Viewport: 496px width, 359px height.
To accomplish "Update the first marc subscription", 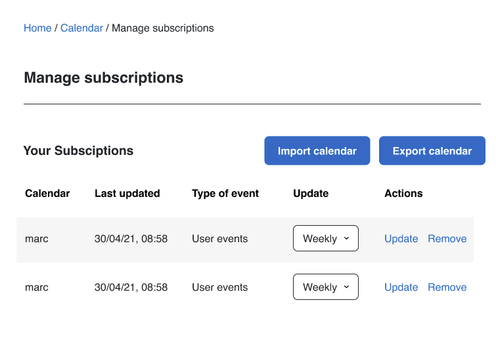I will (x=401, y=239).
